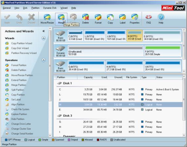The image size is (187, 147).
Task: Open the Disk menu
Action: tap(25, 8)
